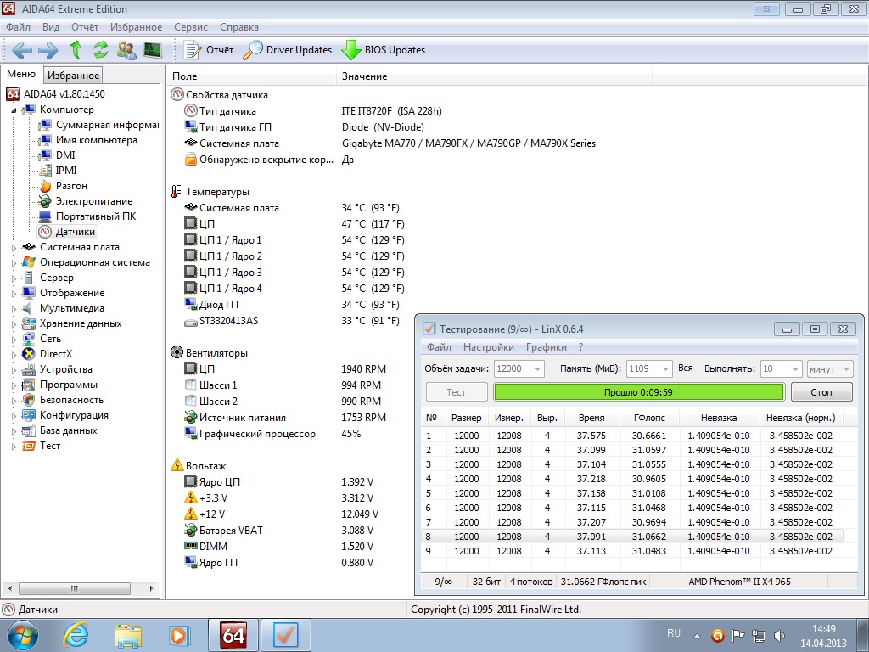Select Имя компьютера tree item
Viewport: 869px width, 652px height.
tap(96, 140)
